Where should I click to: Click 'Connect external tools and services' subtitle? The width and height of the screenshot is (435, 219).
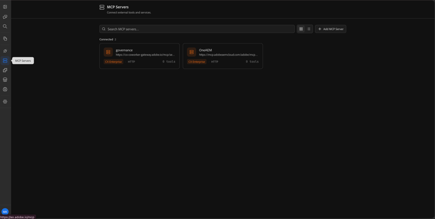pyautogui.click(x=129, y=13)
